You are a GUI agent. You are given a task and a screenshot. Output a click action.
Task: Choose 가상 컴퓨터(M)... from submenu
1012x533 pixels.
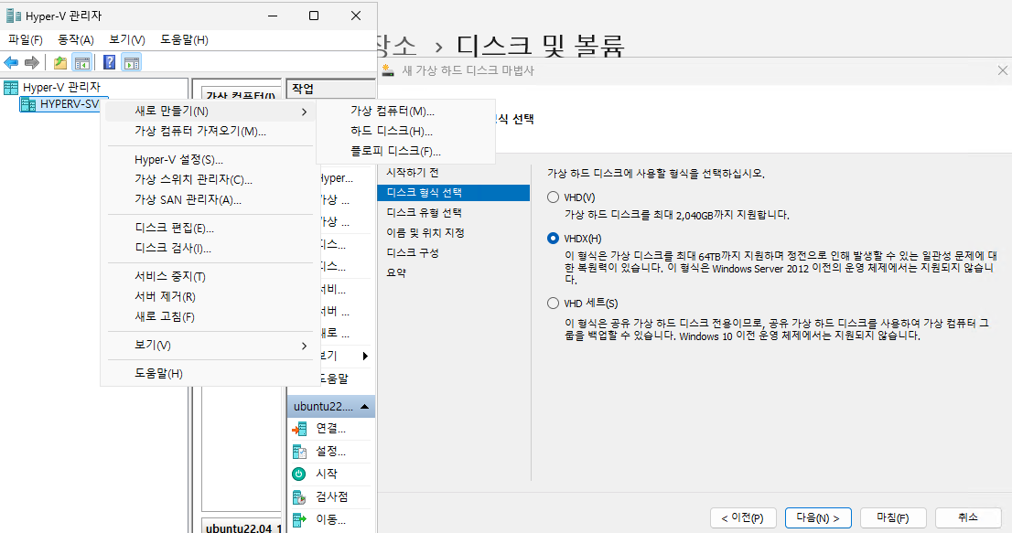[405, 111]
